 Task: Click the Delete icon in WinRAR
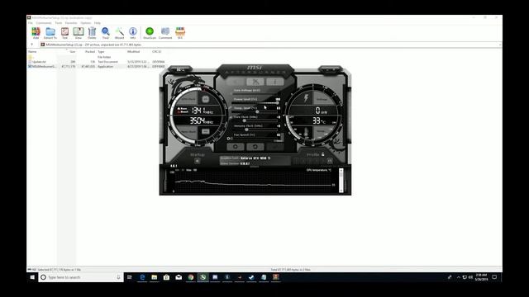[x=92, y=33]
